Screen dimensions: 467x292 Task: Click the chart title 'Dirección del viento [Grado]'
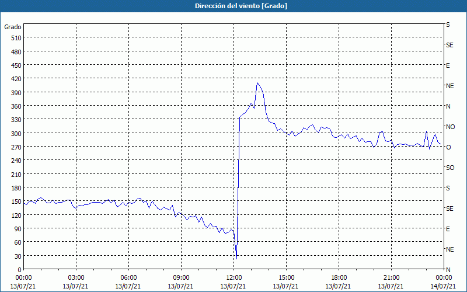(x=241, y=6)
